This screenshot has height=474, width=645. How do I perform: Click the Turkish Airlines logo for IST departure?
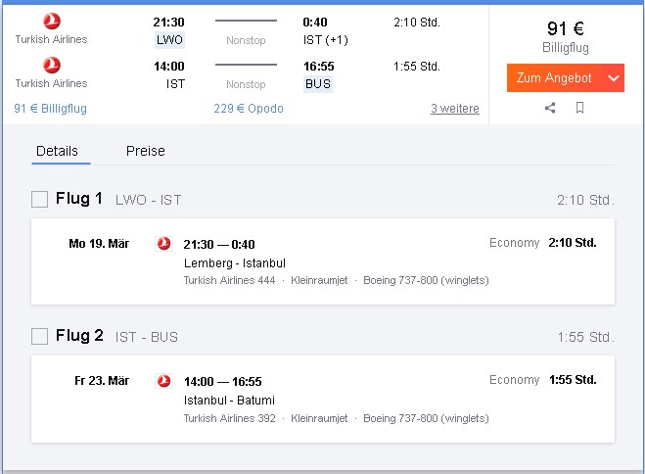click(x=52, y=66)
